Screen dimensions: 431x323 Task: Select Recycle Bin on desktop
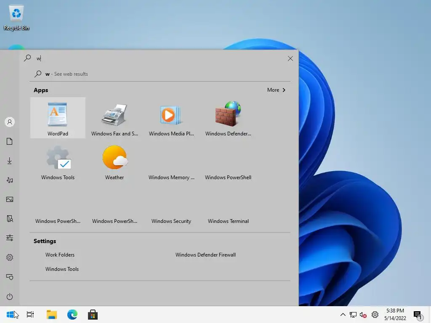coord(16,18)
